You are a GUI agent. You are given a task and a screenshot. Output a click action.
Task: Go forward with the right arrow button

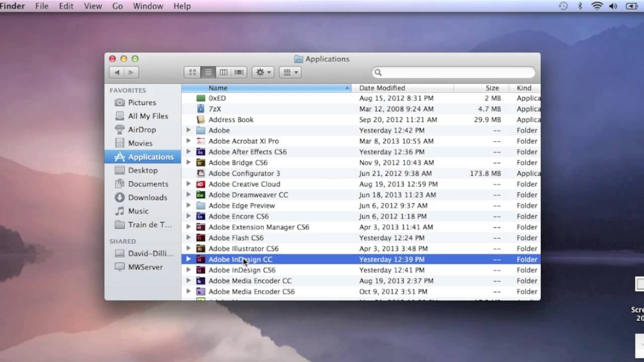pyautogui.click(x=131, y=72)
